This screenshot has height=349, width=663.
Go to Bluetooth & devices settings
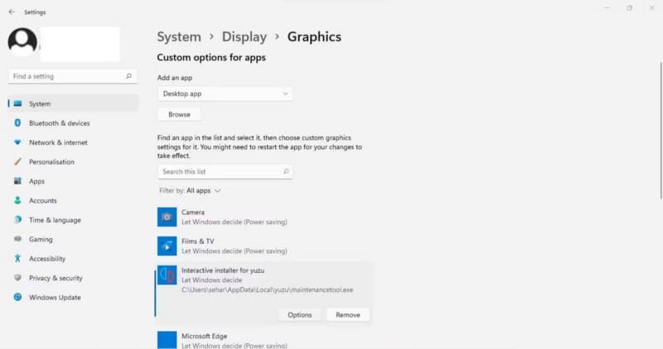tap(73, 122)
